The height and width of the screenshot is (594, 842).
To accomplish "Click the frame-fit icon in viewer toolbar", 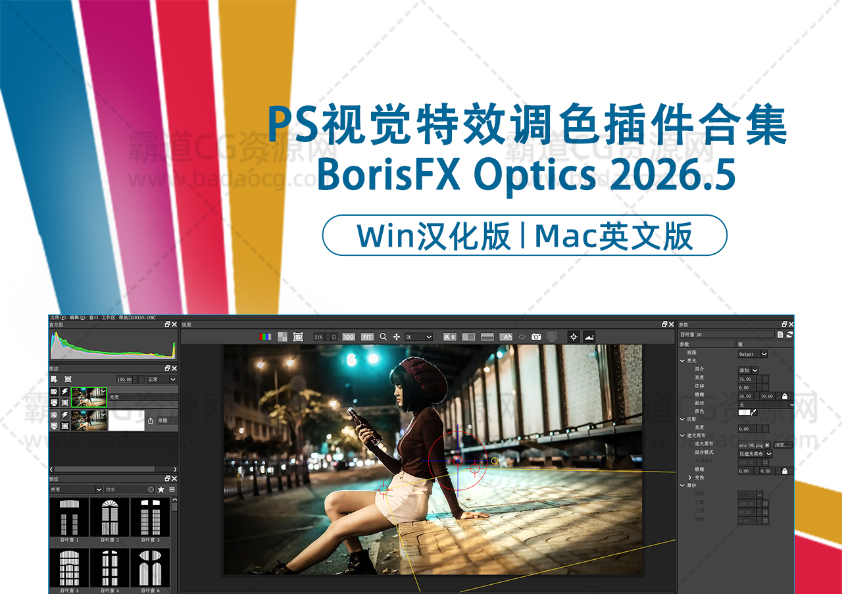I will tap(298, 337).
